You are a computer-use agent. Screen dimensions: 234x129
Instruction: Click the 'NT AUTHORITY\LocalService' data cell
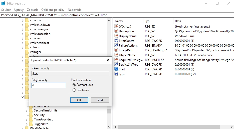click(194, 55)
